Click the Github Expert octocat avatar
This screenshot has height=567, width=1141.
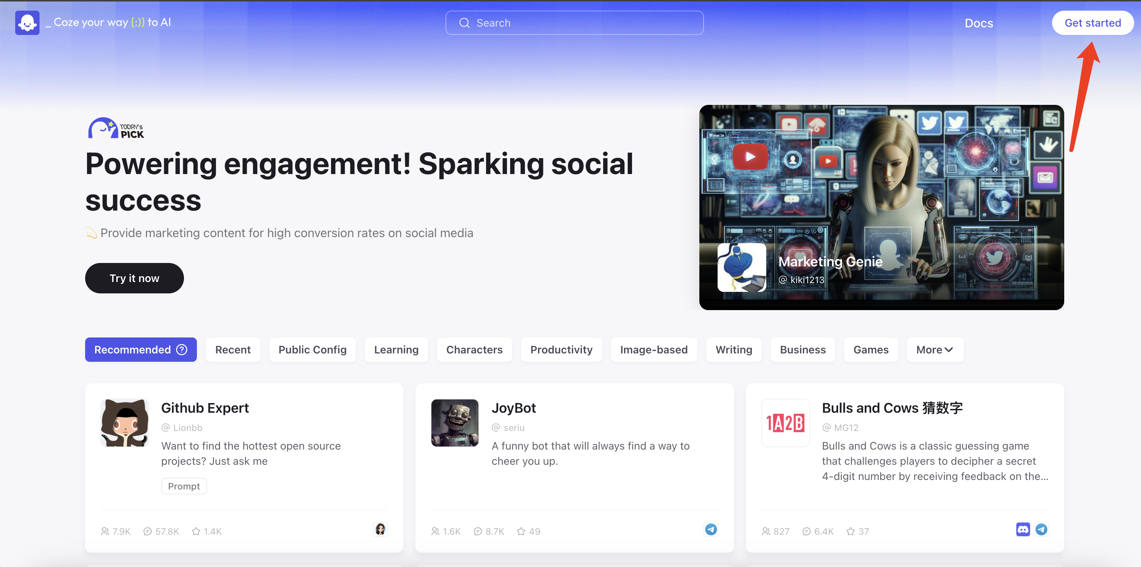[x=124, y=423]
